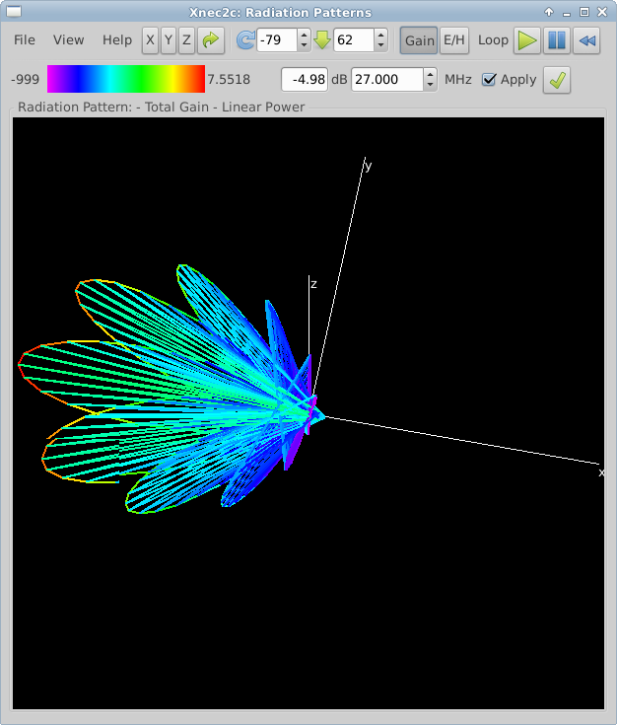Click the minimum gain value -999
Screen dimensions: 617x725
coord(25,80)
